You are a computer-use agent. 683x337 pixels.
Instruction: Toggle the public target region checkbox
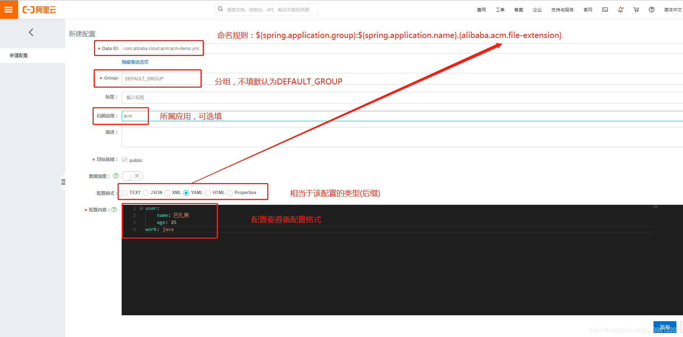pos(125,160)
